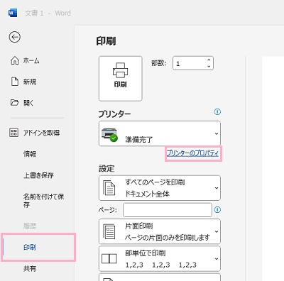Expand the すべてのページを印刷 dropdown
Screen dimensions: 284x281
pos(160,188)
